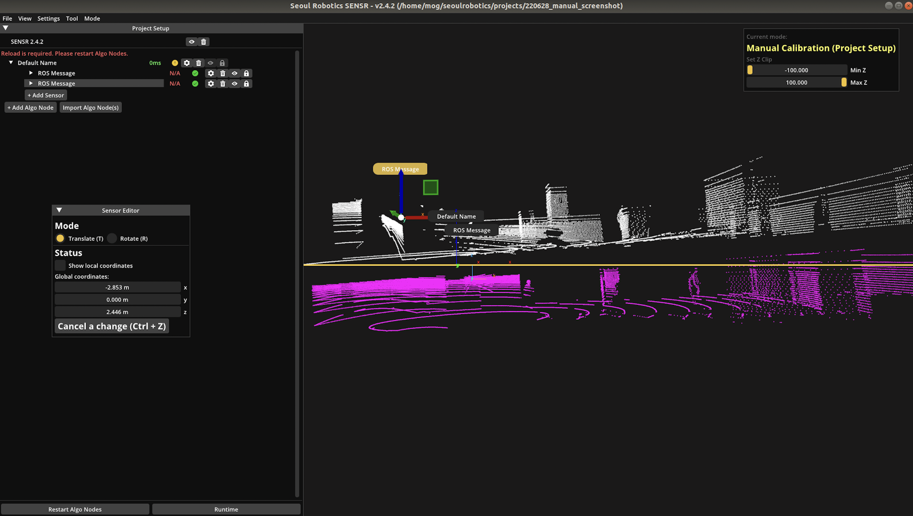913x516 pixels.
Task: Expand the highlighted ROS Message tree row
Action: (x=31, y=83)
